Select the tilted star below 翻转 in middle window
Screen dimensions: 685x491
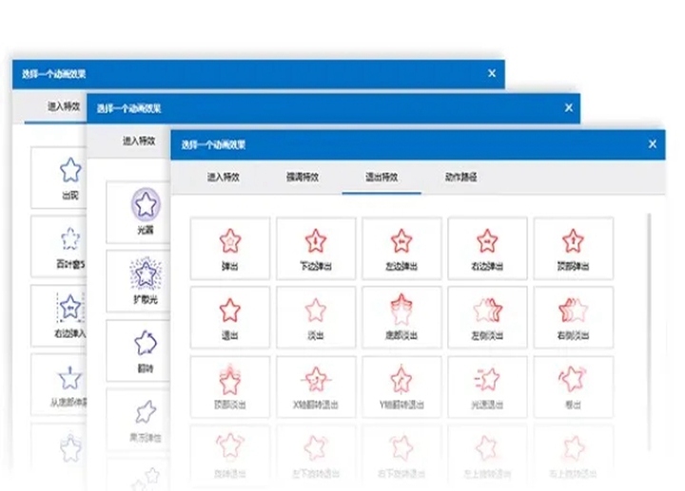click(x=138, y=420)
